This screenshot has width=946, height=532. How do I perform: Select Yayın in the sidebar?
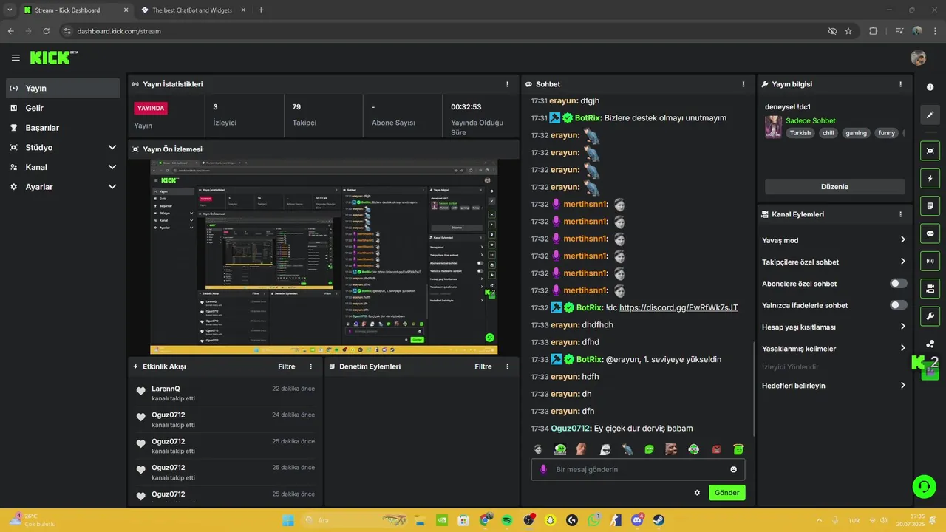63,88
